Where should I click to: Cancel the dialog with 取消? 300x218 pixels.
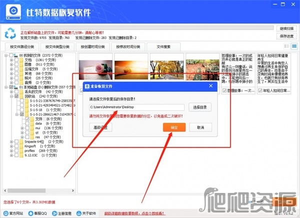[200, 127]
